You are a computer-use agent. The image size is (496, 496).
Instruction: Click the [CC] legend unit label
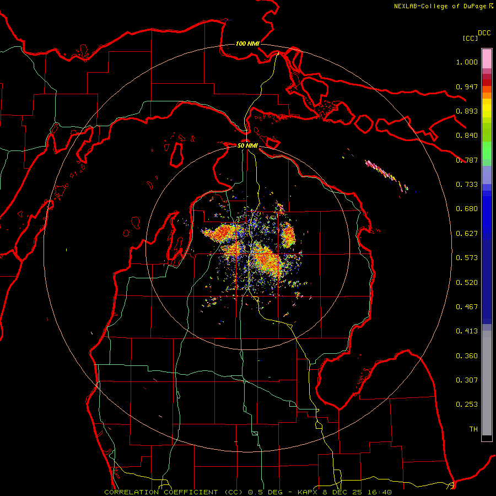coord(470,38)
